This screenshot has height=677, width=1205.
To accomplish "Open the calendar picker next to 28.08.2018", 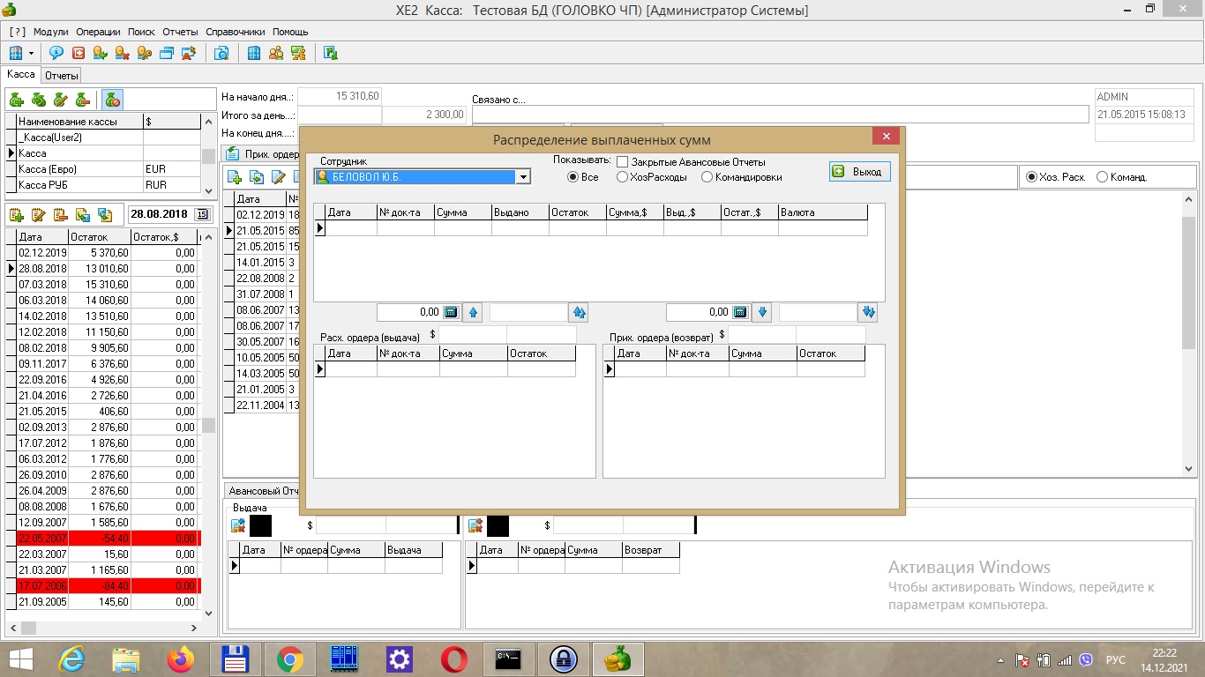I will (x=202, y=214).
